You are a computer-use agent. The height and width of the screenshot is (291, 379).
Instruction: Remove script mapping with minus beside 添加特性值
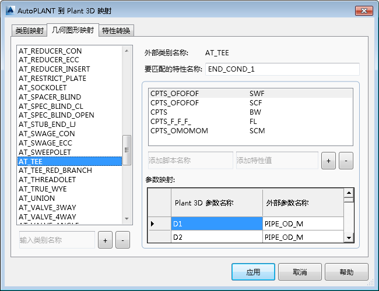pos(346,161)
